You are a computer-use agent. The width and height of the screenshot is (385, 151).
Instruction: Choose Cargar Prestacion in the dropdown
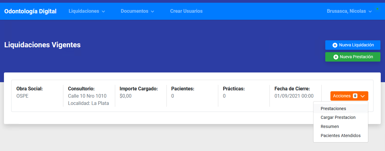pos(338,117)
